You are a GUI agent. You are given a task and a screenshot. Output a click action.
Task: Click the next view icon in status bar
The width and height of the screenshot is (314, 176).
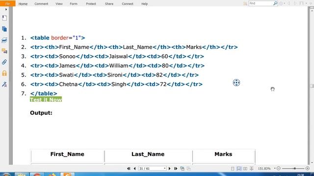188,169
